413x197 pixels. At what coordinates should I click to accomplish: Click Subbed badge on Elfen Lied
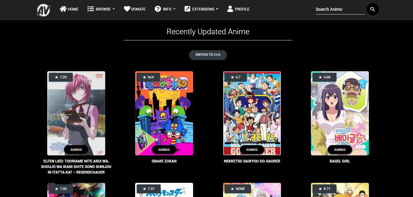[76, 150]
